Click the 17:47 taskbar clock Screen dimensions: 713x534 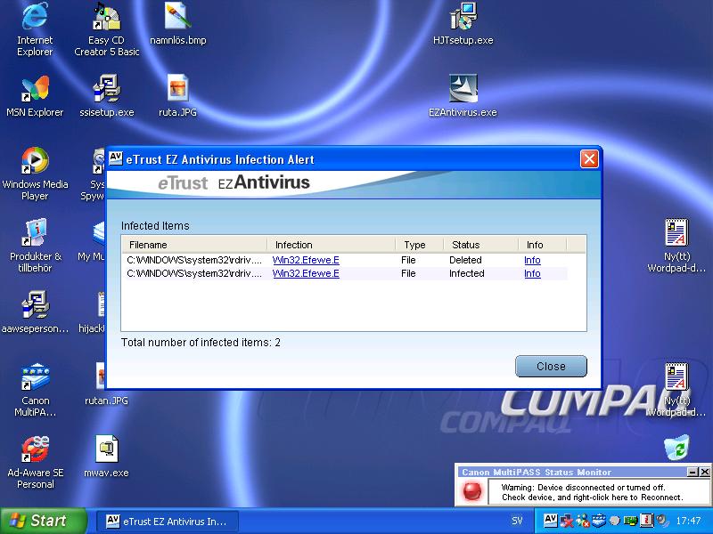[688, 521]
